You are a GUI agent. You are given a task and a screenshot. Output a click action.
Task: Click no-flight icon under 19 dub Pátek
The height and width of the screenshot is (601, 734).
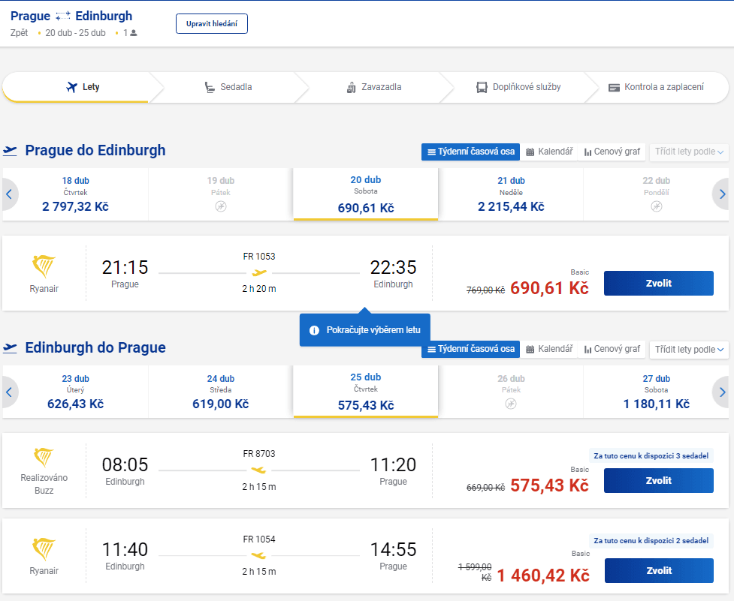coord(220,206)
